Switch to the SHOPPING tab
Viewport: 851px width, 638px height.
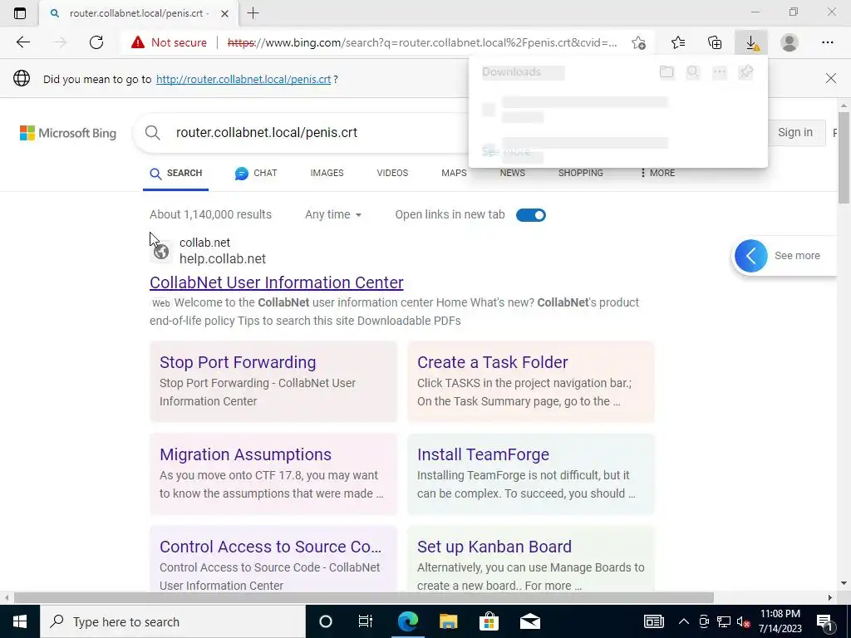click(x=581, y=173)
